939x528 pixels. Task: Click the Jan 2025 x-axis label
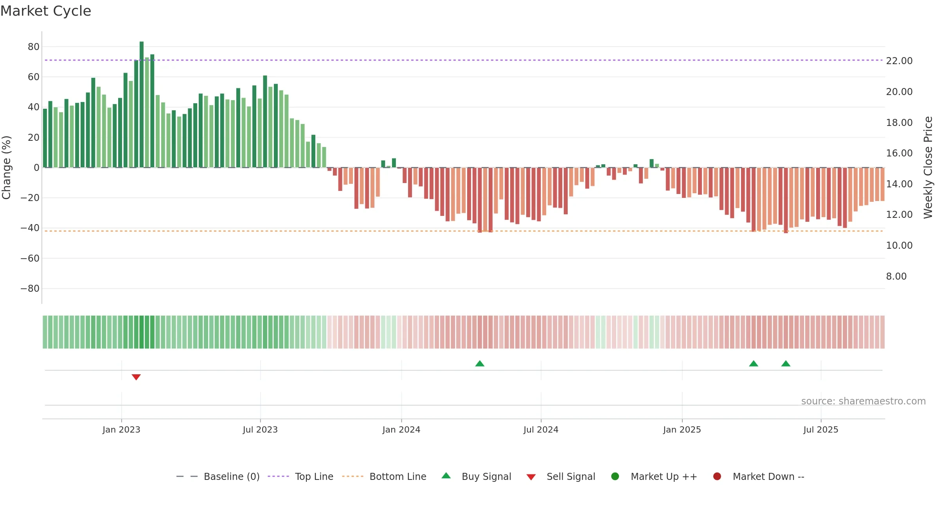click(x=682, y=429)
